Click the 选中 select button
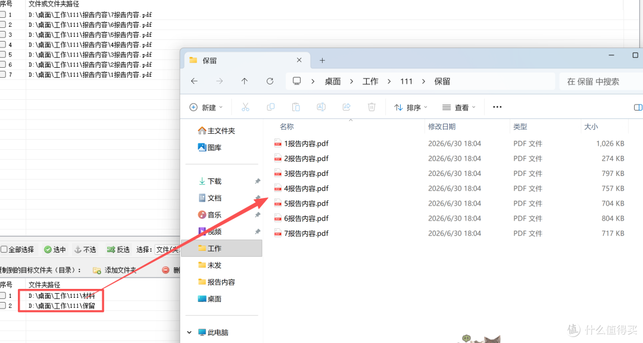The height and width of the screenshot is (343, 643). [55, 249]
